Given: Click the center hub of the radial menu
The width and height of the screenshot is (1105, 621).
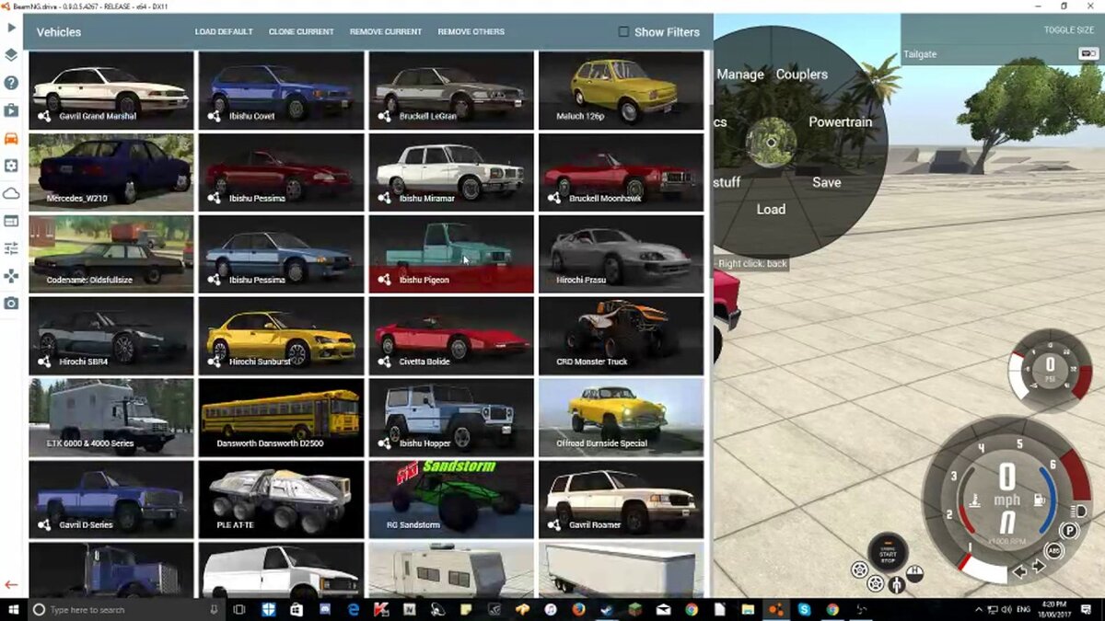Looking at the screenshot, I should click(x=771, y=143).
